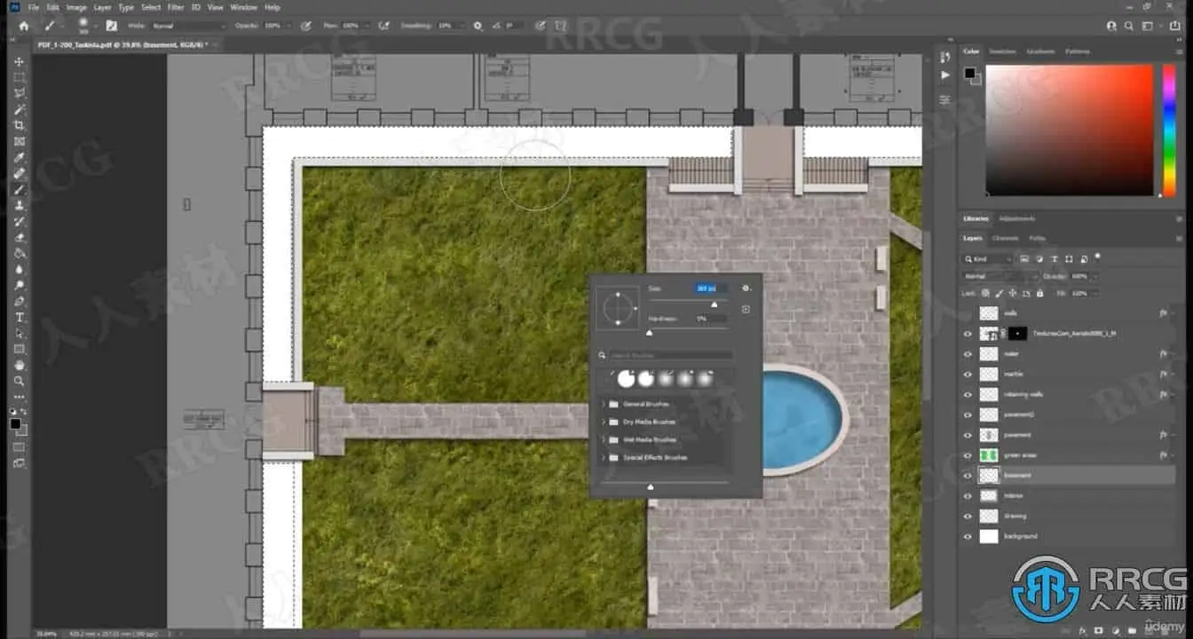
Task: Open the Filter menu
Action: click(x=176, y=7)
